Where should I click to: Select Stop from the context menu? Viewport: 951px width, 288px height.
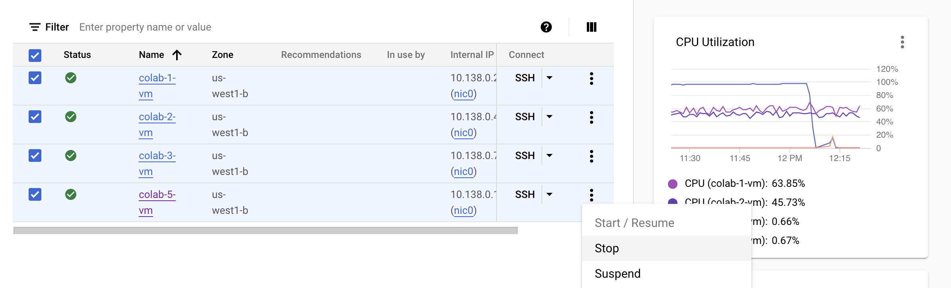tap(606, 248)
